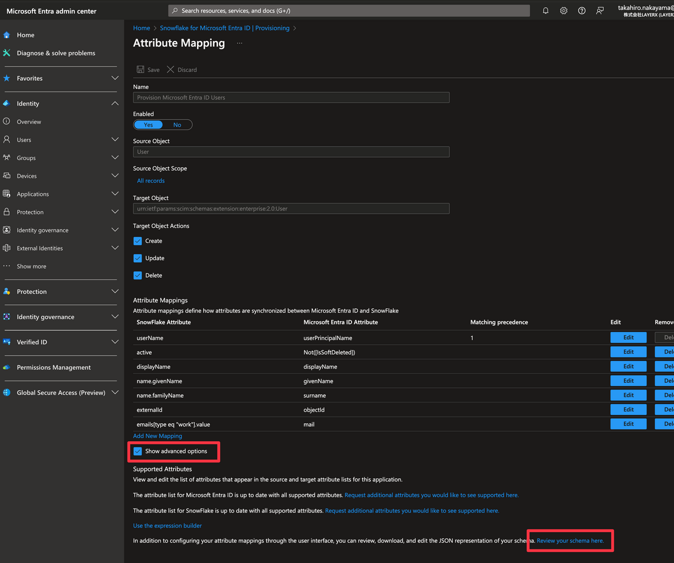Expand the Applications submenu chevron
The width and height of the screenshot is (674, 563).
(x=115, y=194)
